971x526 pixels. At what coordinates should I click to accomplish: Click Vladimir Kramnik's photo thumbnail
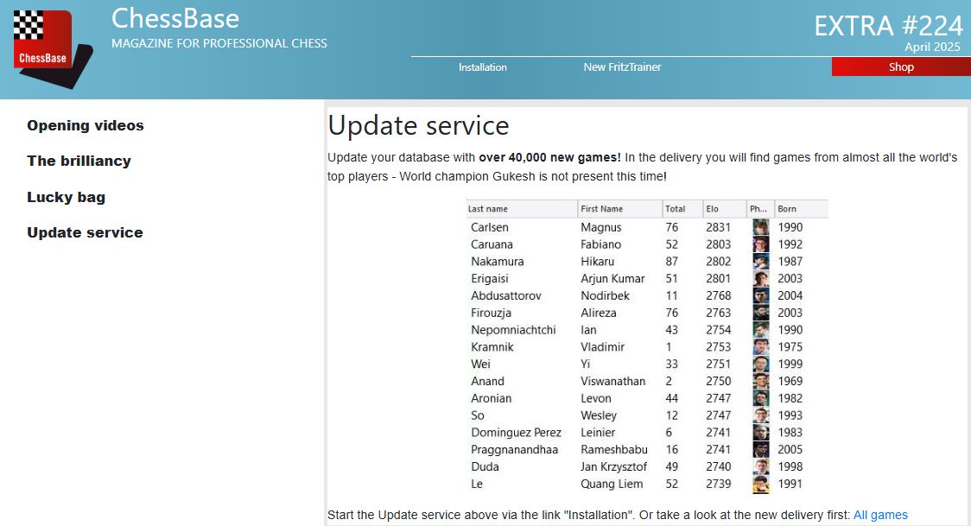click(x=760, y=347)
